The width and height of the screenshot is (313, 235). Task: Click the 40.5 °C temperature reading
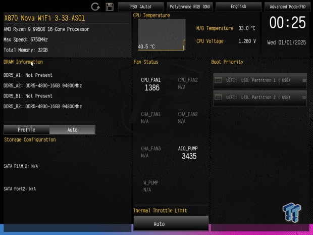click(146, 47)
